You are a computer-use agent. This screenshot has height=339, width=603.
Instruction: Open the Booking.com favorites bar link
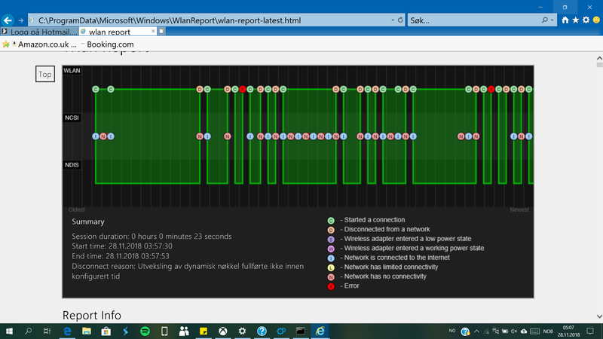[107, 44]
